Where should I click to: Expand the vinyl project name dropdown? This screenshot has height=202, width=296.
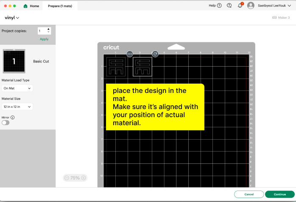[x=12, y=18]
